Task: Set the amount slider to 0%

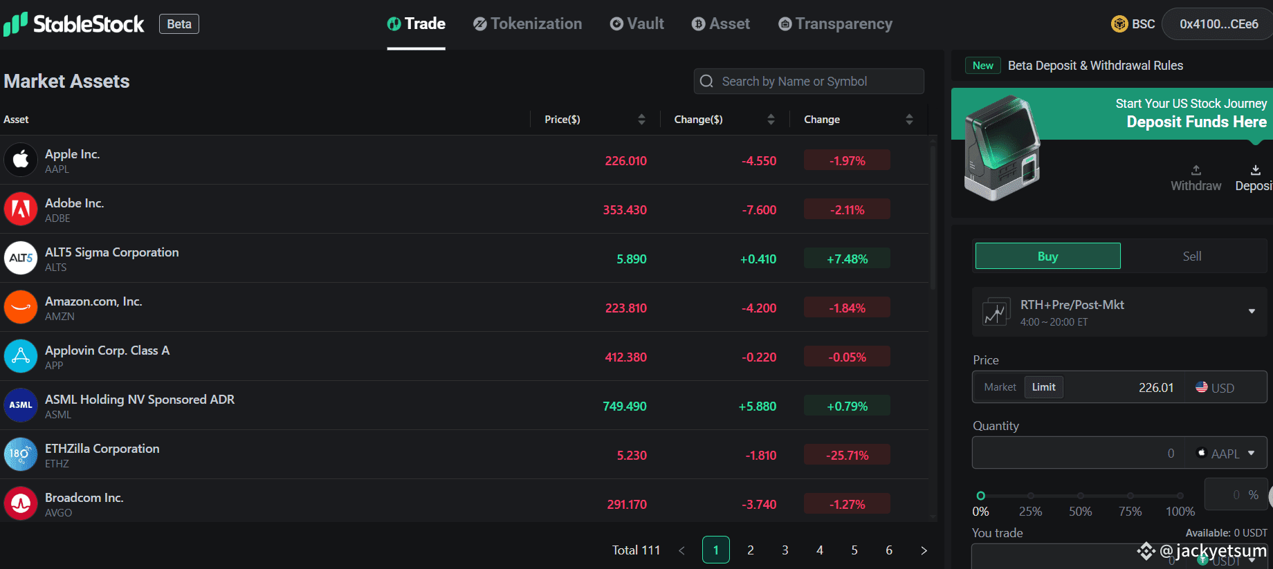Action: click(x=980, y=496)
